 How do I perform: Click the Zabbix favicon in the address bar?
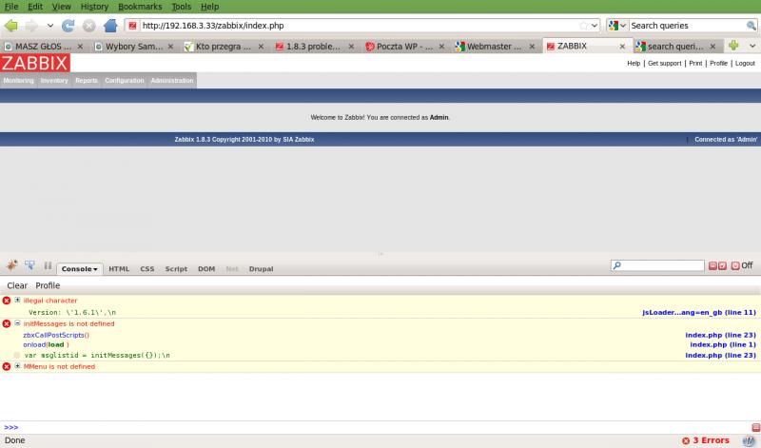pos(132,26)
